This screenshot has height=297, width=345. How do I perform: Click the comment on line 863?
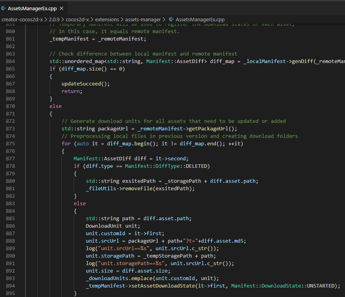(143, 54)
